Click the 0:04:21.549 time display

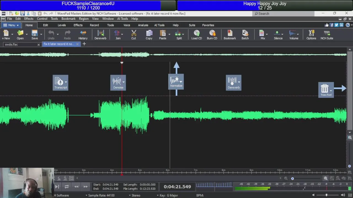177,187
